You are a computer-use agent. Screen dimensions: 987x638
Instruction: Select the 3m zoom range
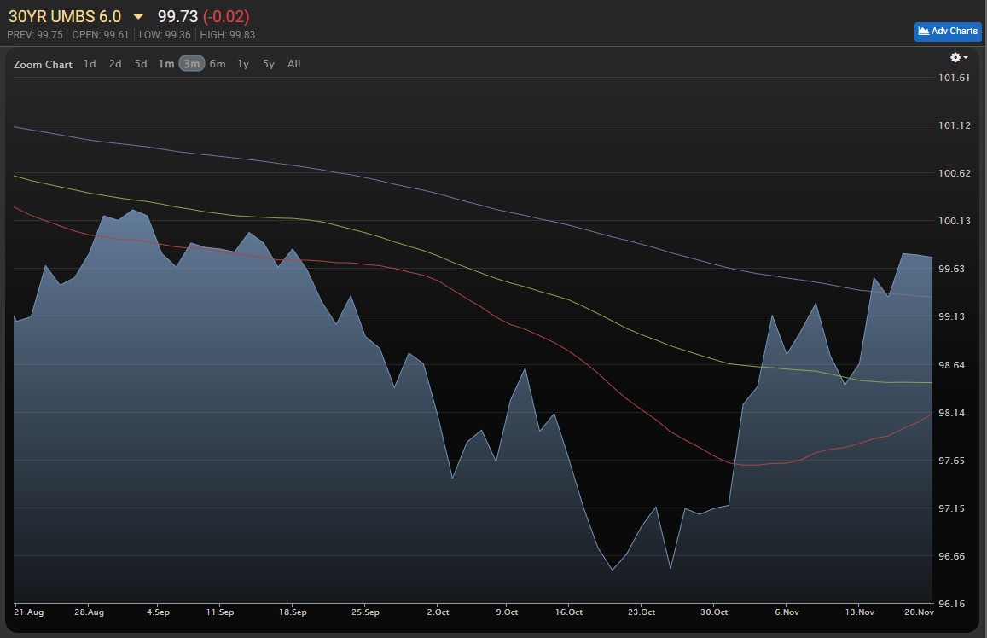[x=192, y=64]
